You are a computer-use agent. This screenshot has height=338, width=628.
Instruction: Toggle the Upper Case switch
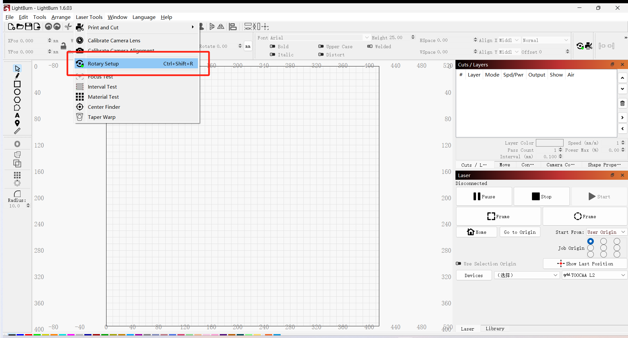321,46
